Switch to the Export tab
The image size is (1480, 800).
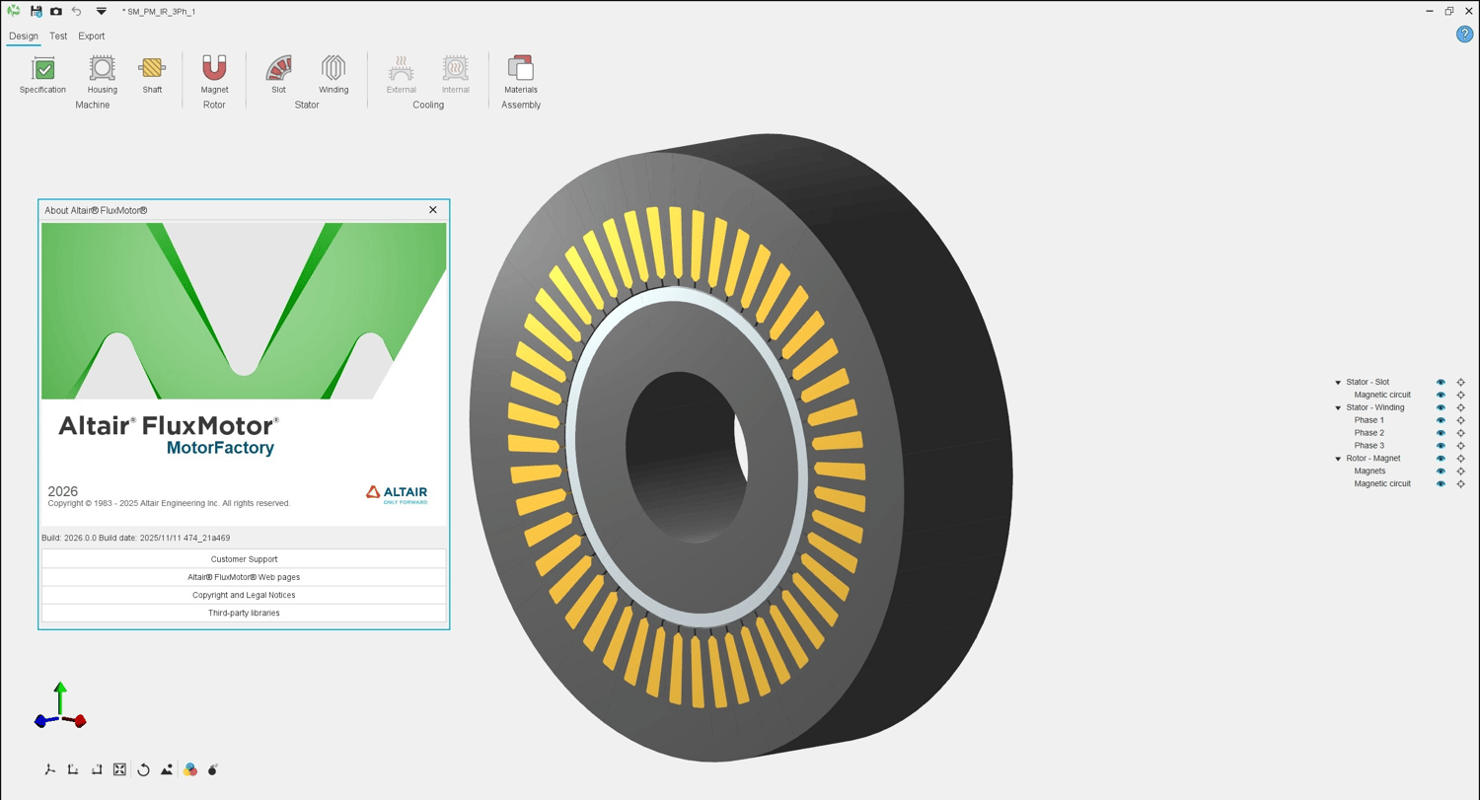[x=92, y=36]
